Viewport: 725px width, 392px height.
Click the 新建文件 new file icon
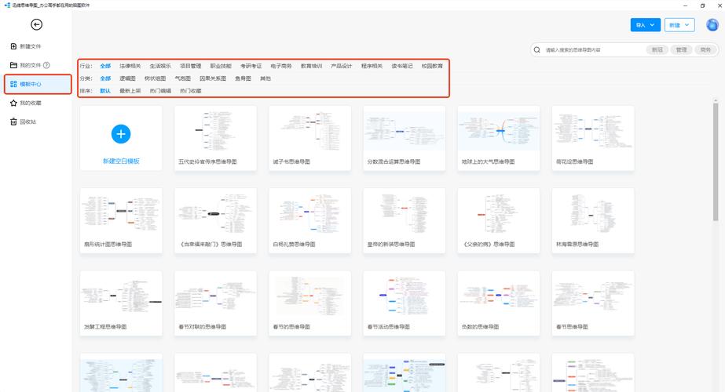[13, 46]
